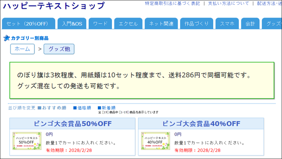Open the 50%OFF coupon thumbnail image
282x159 pixels.
click(27, 141)
